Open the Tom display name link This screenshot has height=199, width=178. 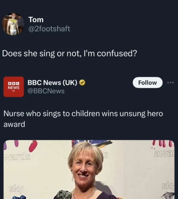[x=36, y=20]
